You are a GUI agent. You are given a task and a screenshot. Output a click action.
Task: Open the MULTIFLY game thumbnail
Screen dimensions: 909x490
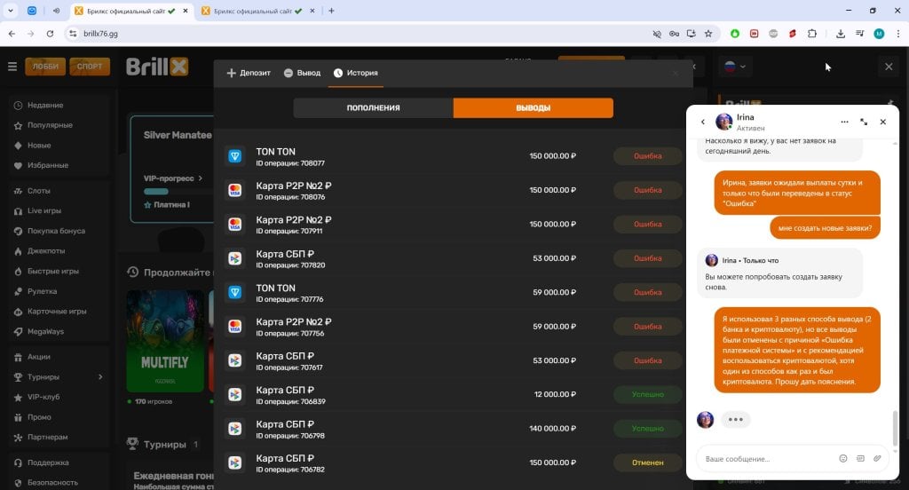click(x=165, y=341)
